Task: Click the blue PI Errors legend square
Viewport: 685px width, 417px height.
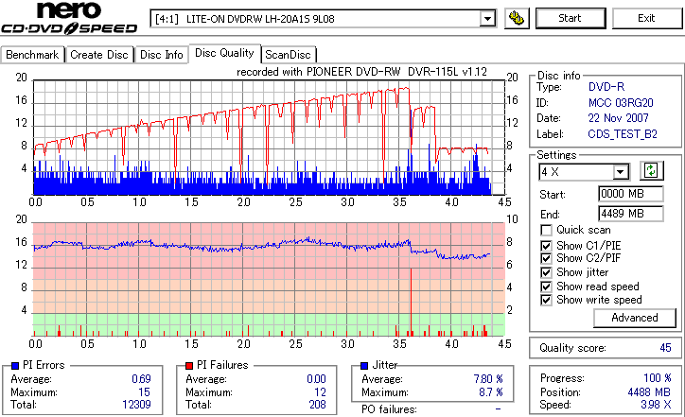Action: click(x=15, y=366)
